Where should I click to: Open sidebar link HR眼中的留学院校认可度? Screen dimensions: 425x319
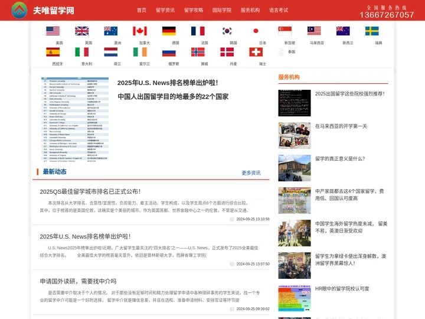coord(342,289)
